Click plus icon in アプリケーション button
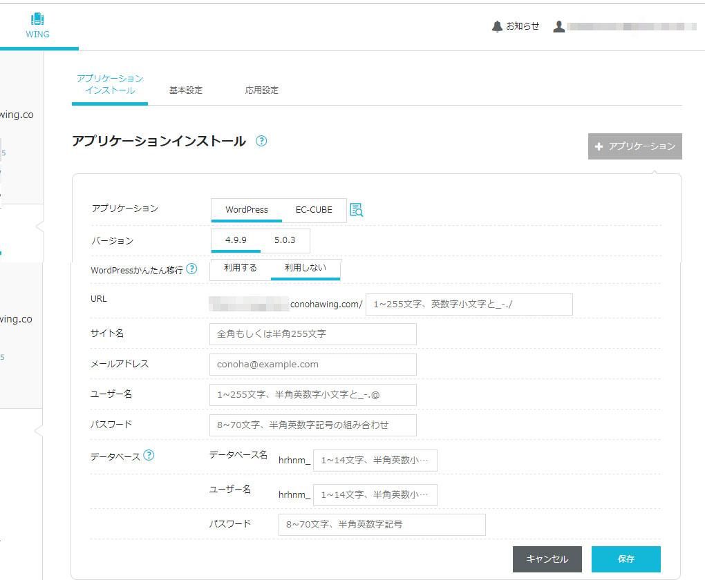Image resolution: width=705 pixels, height=580 pixels. pos(599,146)
